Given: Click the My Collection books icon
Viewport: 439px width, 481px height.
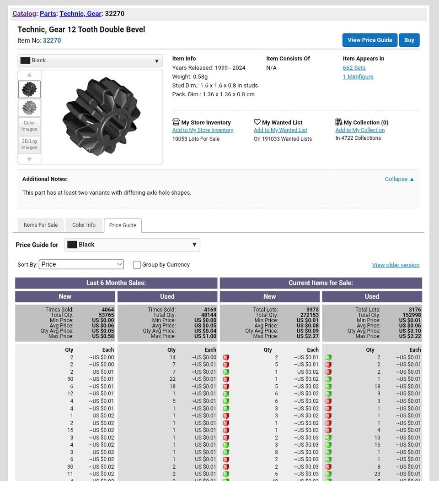Looking at the screenshot, I should click(338, 122).
